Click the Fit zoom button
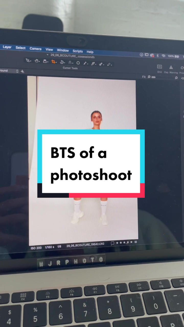The image size is (184, 327). tap(144, 77)
